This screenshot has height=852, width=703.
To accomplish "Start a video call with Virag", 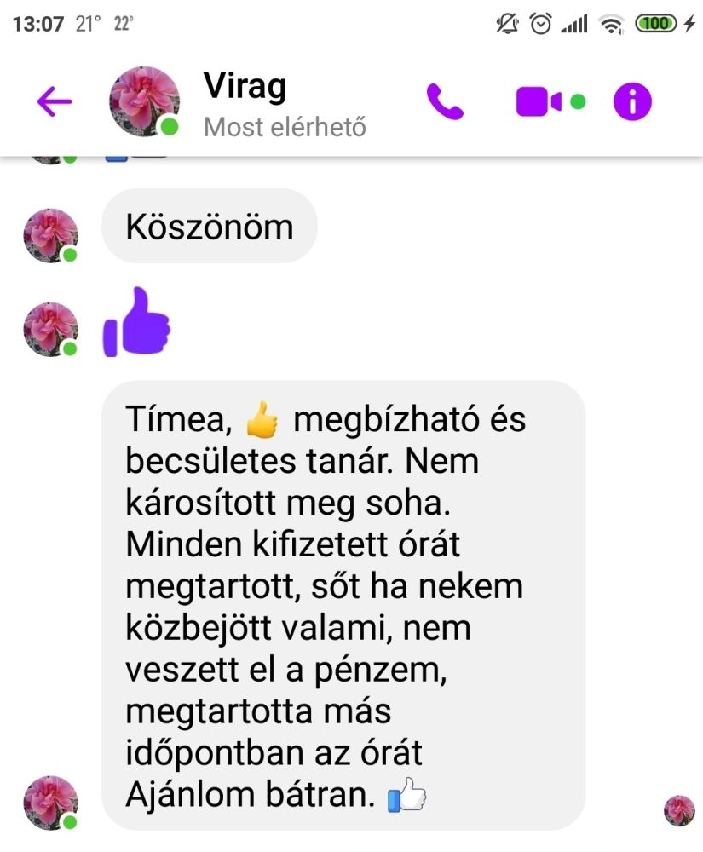I will (x=550, y=101).
